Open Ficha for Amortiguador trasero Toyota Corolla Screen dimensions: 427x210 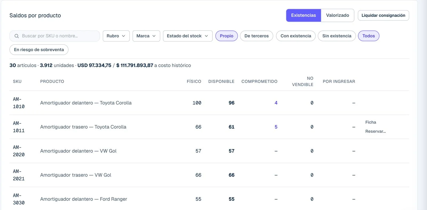371,122
